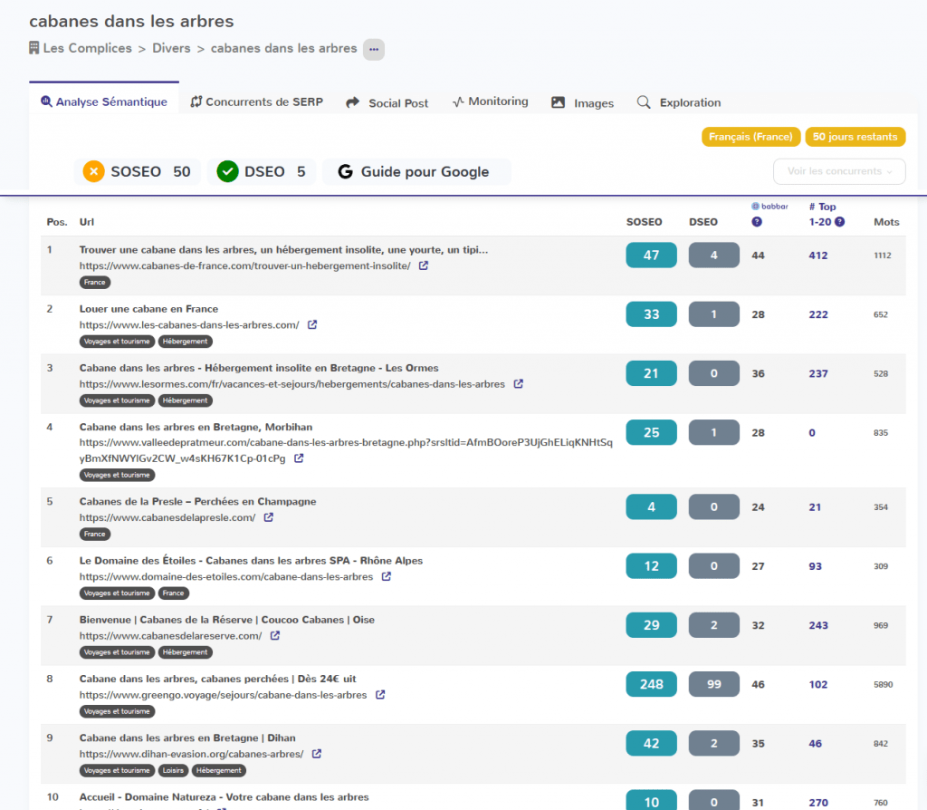Click the magnifier icon on Analyse Sémantique tab
Viewport: 927px width, 810px height.
pos(46,102)
